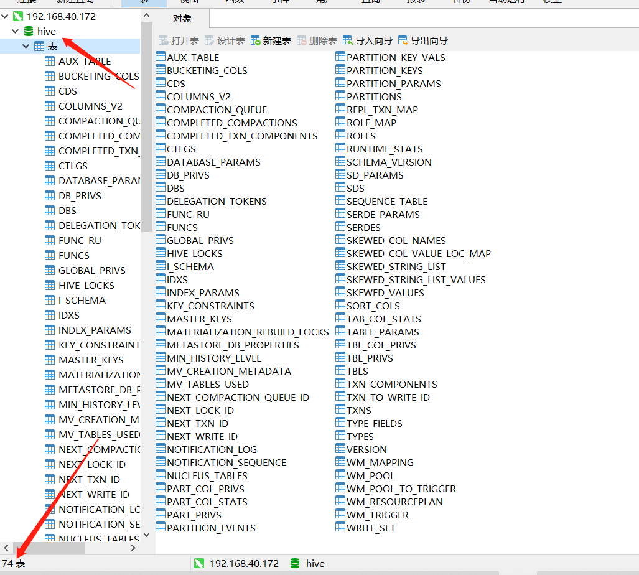Select MASTER_KEYS in the tree
The height and width of the screenshot is (575, 639).
[91, 360]
